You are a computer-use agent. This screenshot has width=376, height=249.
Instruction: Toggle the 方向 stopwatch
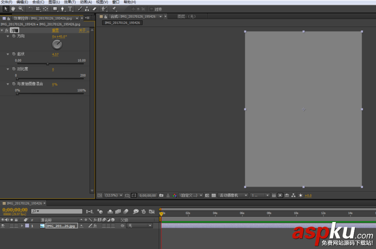click(14, 36)
